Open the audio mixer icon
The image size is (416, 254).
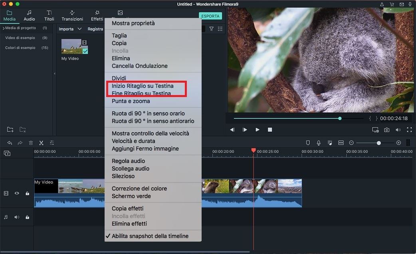click(x=330, y=143)
